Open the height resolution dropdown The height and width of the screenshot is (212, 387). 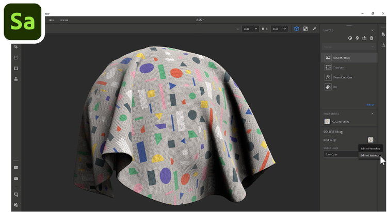point(279,29)
